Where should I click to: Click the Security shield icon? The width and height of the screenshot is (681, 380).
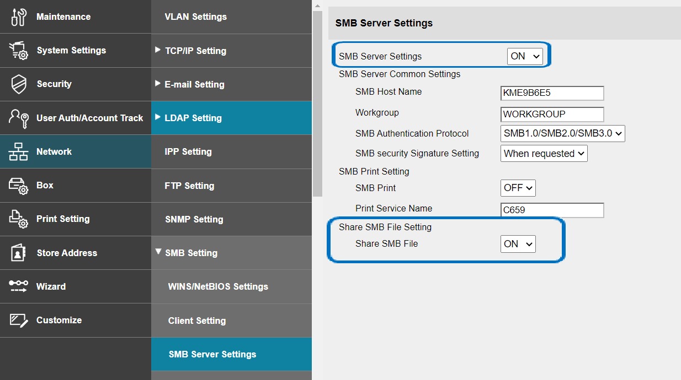18,84
